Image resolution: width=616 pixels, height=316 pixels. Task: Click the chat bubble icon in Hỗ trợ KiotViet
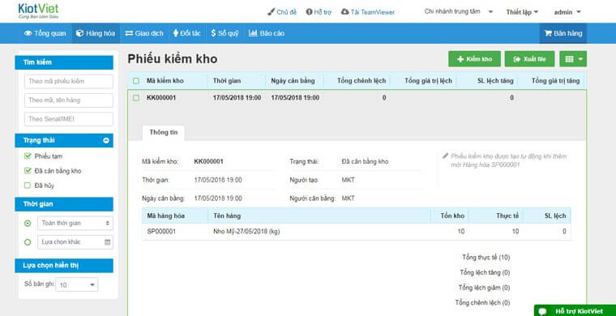[x=542, y=311]
